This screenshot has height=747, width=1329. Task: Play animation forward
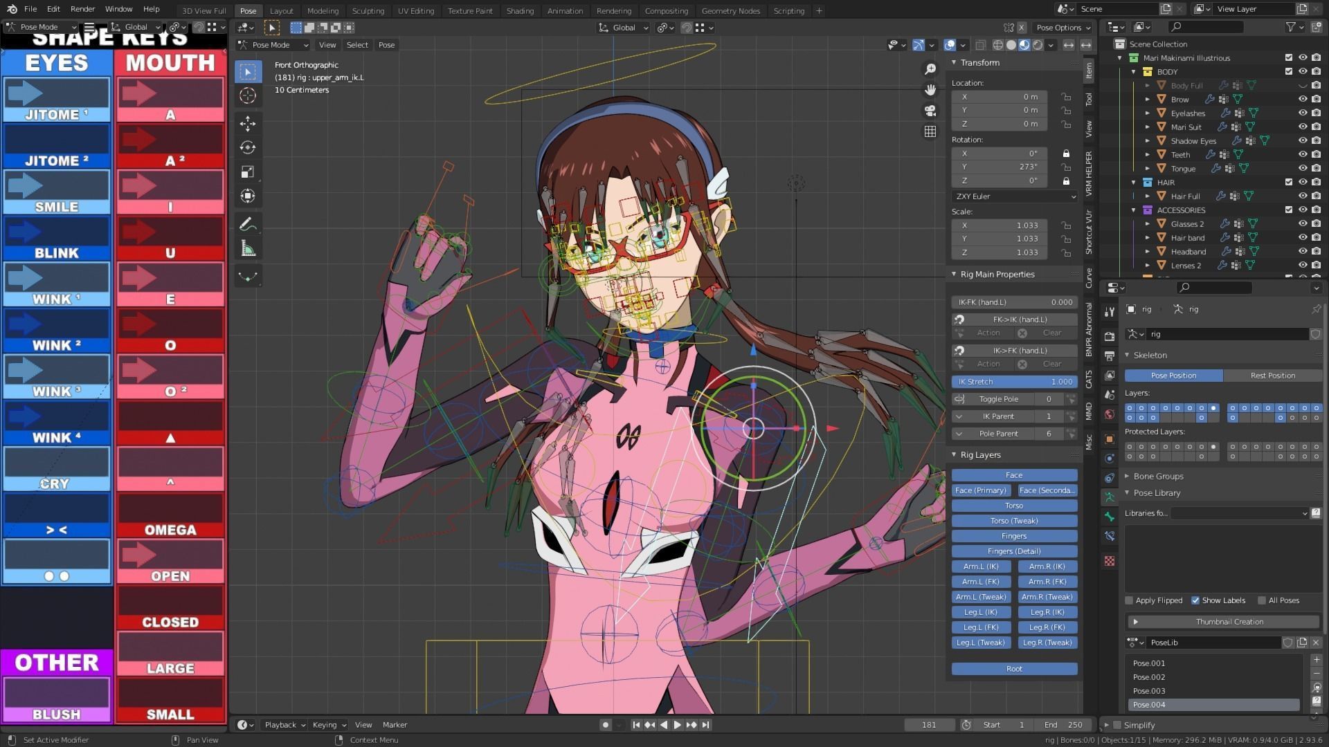[678, 725]
